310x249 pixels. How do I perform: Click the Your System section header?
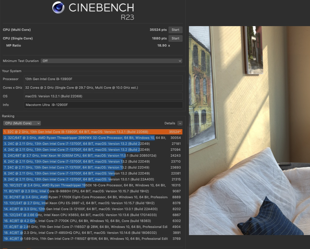tap(12, 71)
